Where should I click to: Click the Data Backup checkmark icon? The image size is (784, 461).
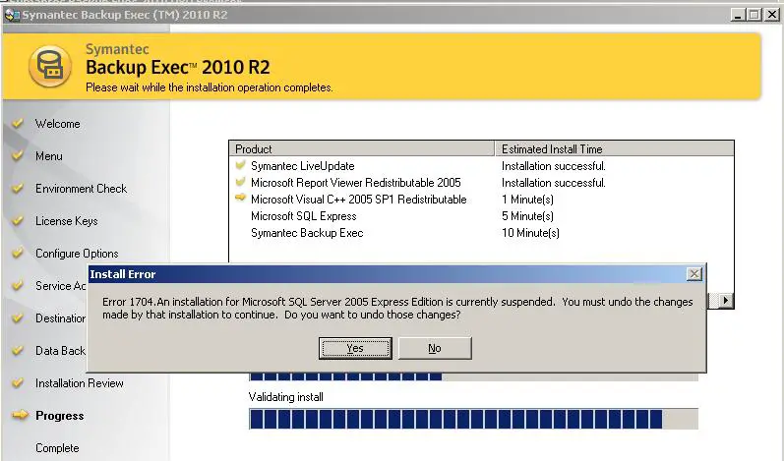[x=18, y=350]
